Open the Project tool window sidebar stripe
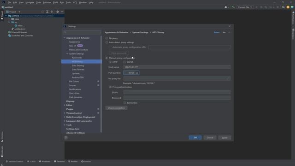The width and height of the screenshot is (295, 166). point(2,15)
